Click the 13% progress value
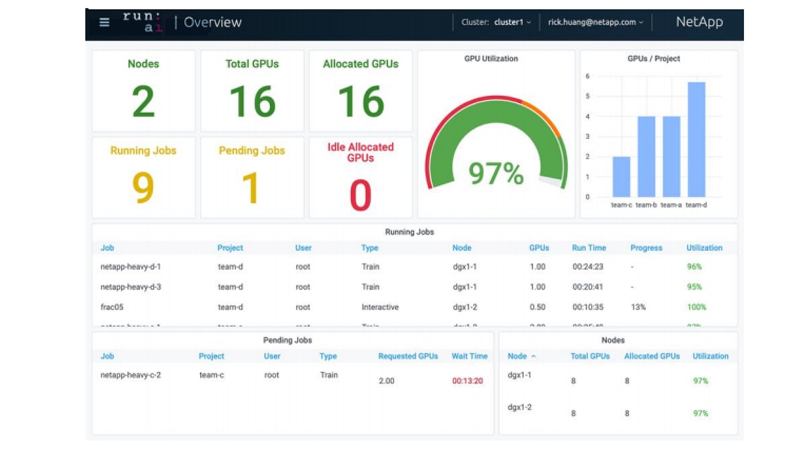806x451 pixels. pos(639,307)
